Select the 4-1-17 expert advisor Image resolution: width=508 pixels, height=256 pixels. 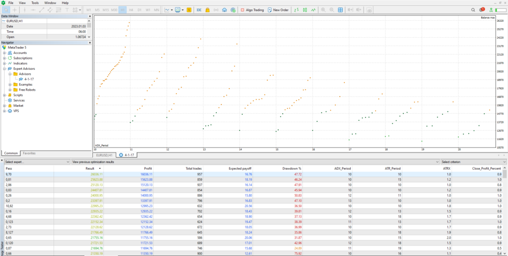[29, 79]
